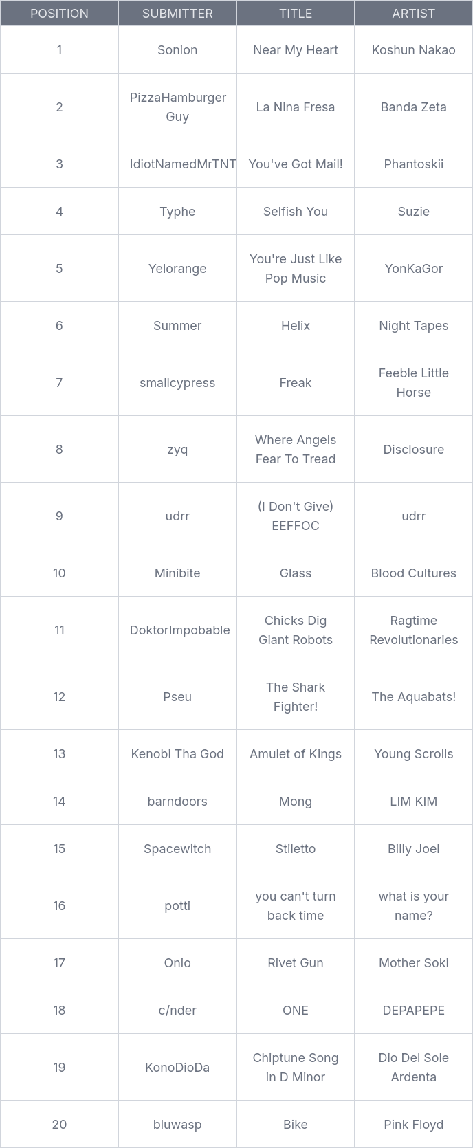The width and height of the screenshot is (473, 1148).
Task: Select submitter Yelorange in row five
Action: pyautogui.click(x=177, y=268)
